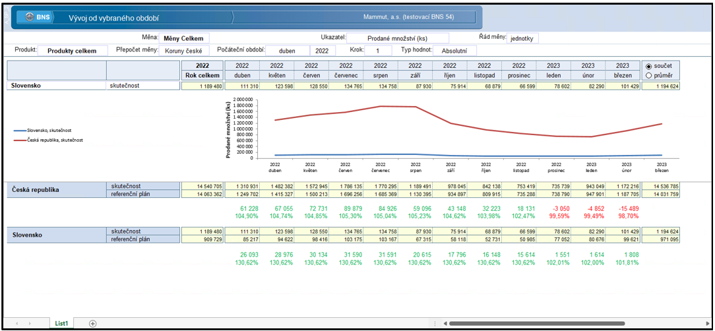
Task: Click cell value 1 786 135
Action: coord(346,186)
